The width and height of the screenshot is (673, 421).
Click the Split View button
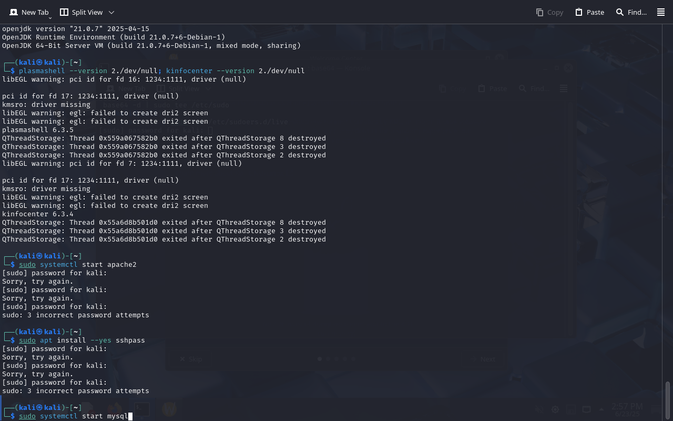coord(81,12)
